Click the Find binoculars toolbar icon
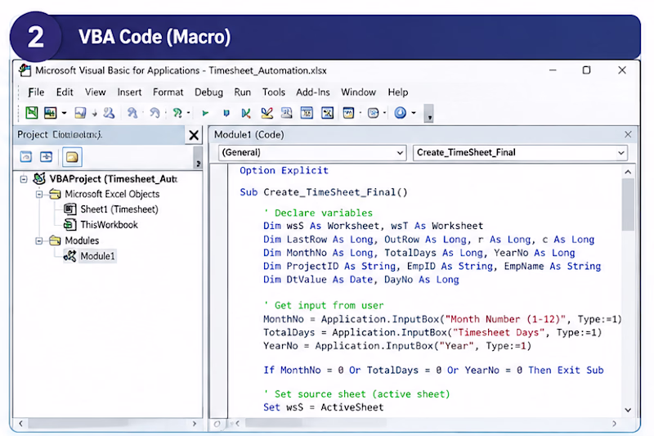The width and height of the screenshot is (654, 436). (x=109, y=113)
